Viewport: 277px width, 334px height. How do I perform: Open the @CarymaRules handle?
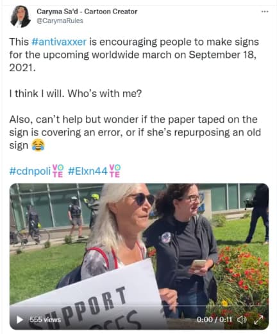[60, 21]
